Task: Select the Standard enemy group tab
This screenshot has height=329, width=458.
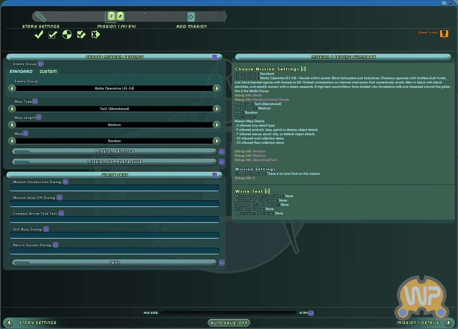Action: (21, 72)
